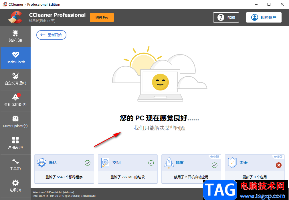
Task: Click the 安全 shield icon
Action: coord(232,163)
